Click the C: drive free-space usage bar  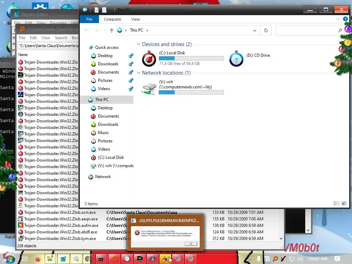[x=191, y=58]
